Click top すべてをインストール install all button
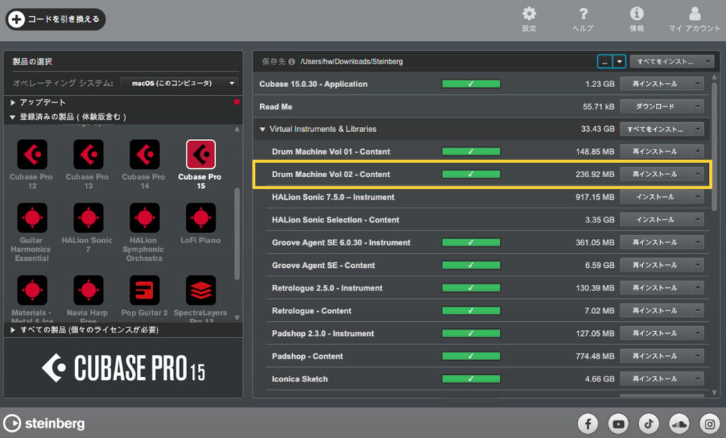 (x=666, y=62)
